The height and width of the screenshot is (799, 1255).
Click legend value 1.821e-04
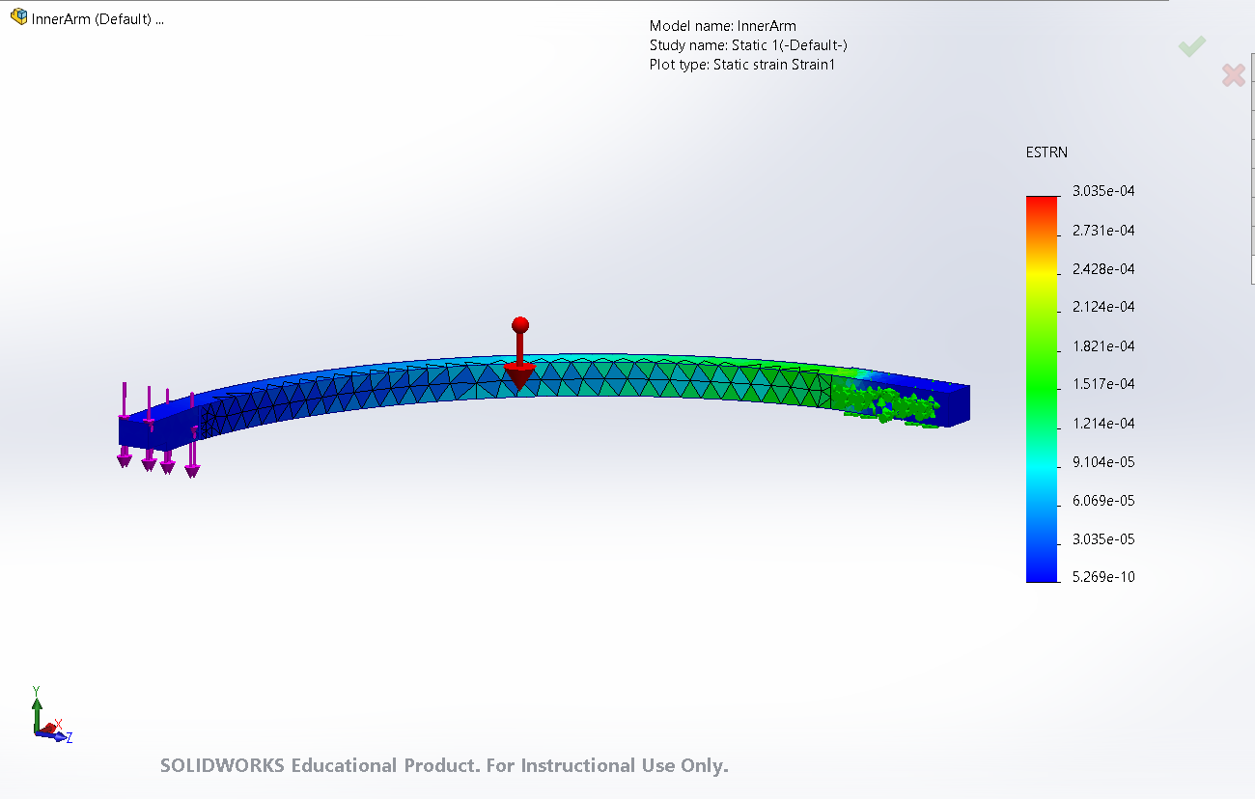pyautogui.click(x=1103, y=345)
